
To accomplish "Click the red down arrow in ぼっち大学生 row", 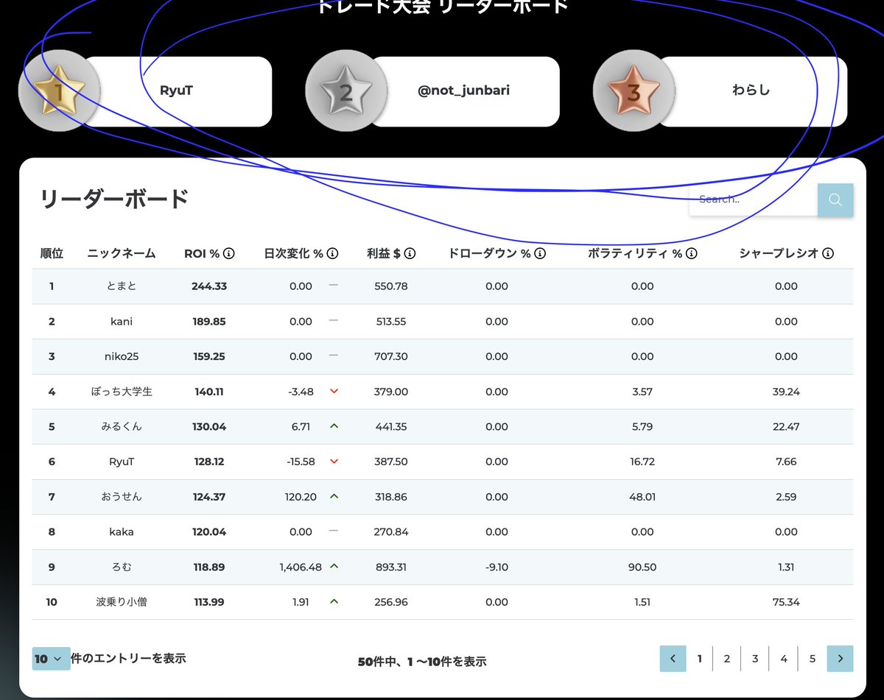I will coord(334,392).
